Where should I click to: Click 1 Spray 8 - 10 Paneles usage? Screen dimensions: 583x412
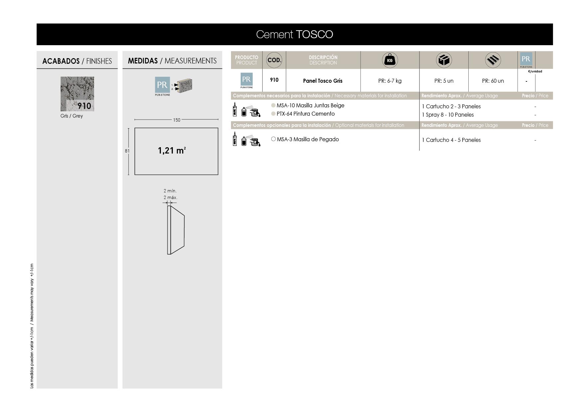pos(448,115)
